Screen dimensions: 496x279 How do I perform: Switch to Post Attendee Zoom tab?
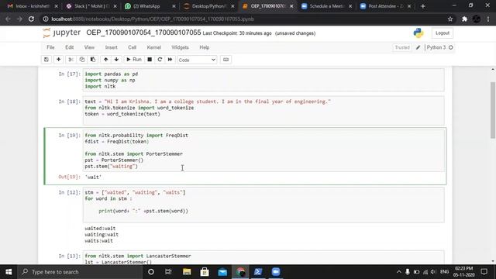385,6
